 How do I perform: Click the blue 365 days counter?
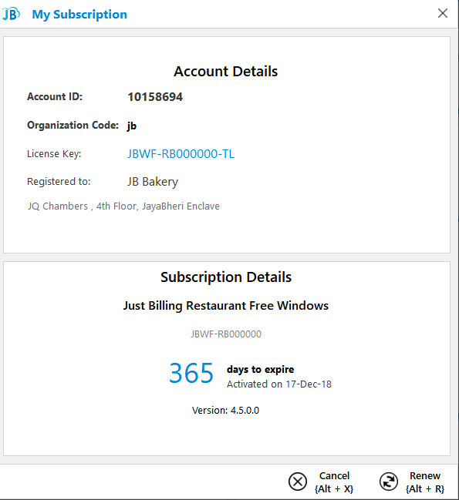[191, 373]
